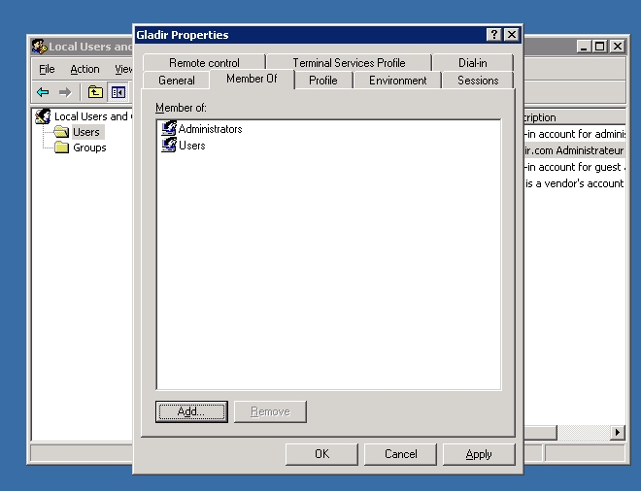Click the Users group icon in the list
641x491 pixels.
169,145
